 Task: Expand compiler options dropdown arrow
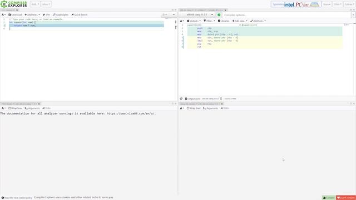[x=353, y=15]
